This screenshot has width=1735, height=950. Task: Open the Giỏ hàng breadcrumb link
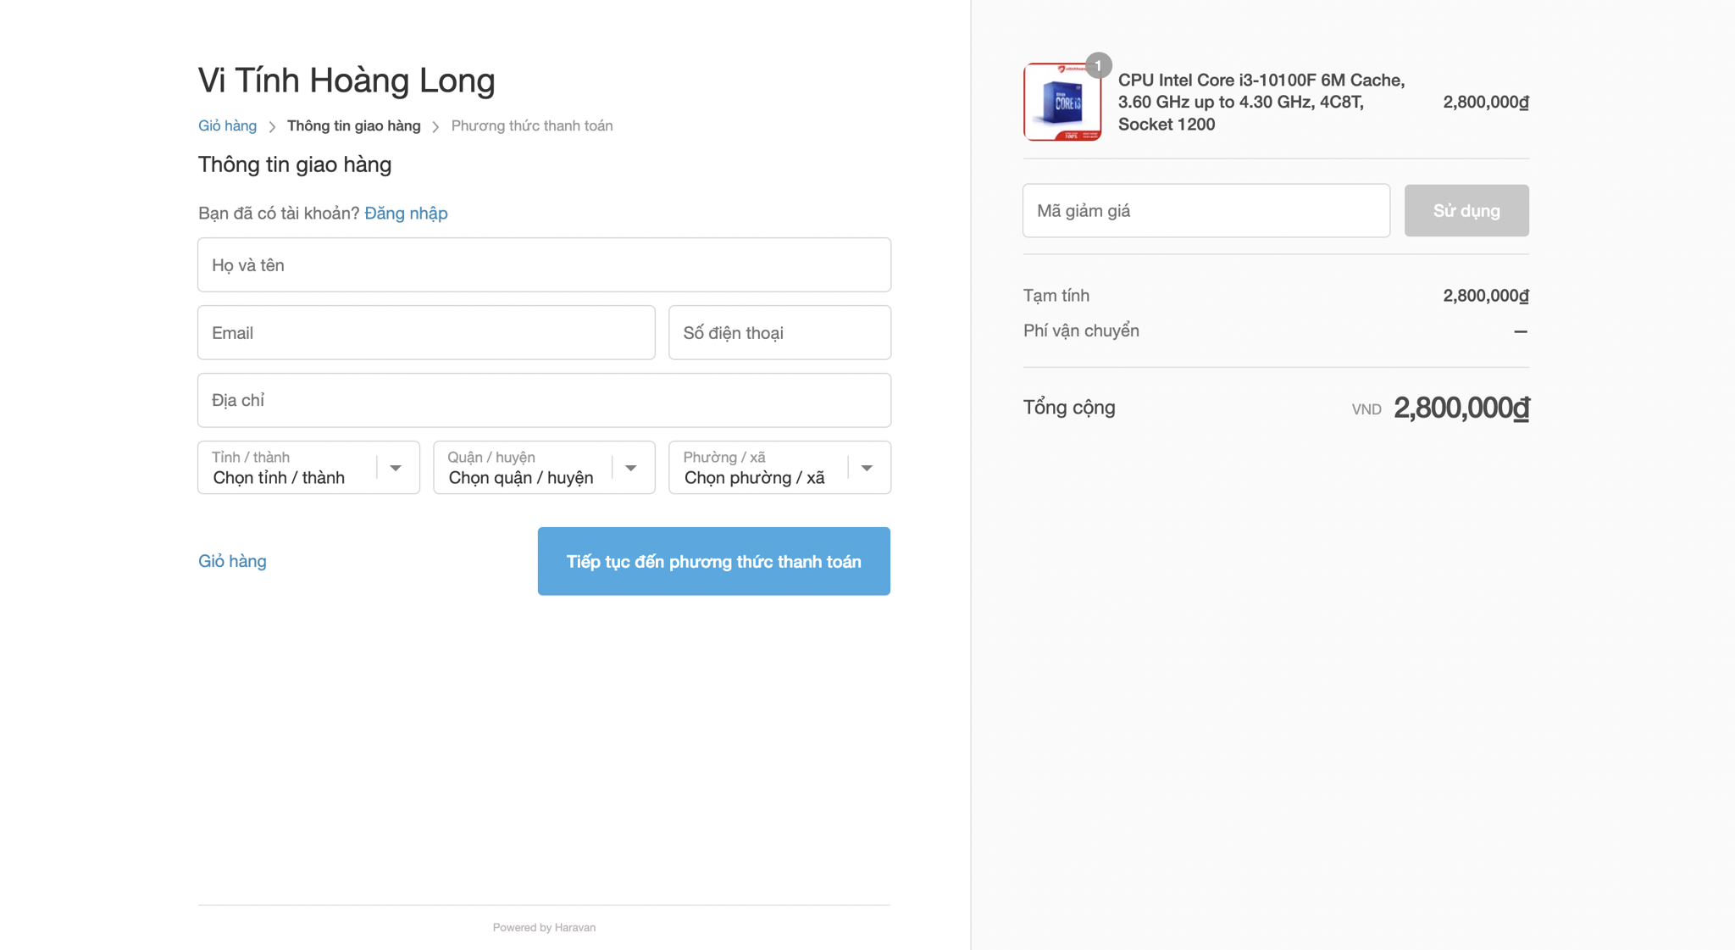pyautogui.click(x=227, y=125)
